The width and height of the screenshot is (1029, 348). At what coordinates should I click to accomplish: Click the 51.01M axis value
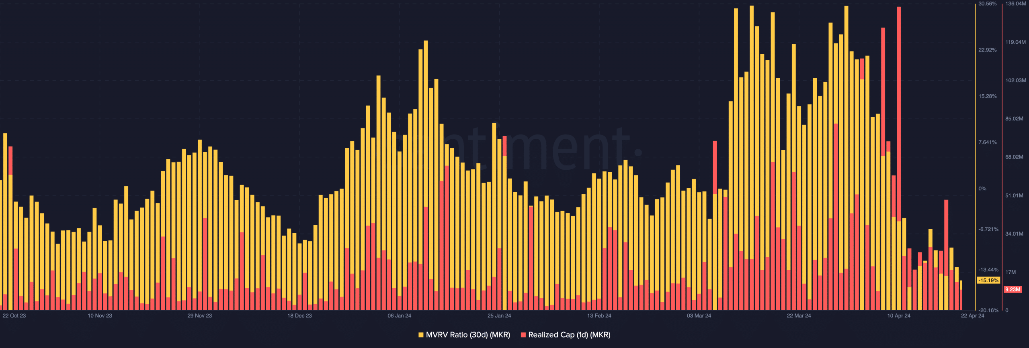point(1014,195)
